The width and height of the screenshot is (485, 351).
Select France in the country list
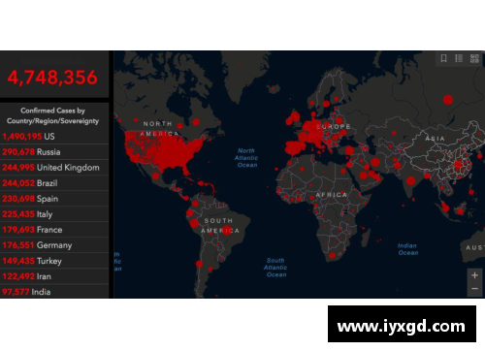[x=54, y=230]
